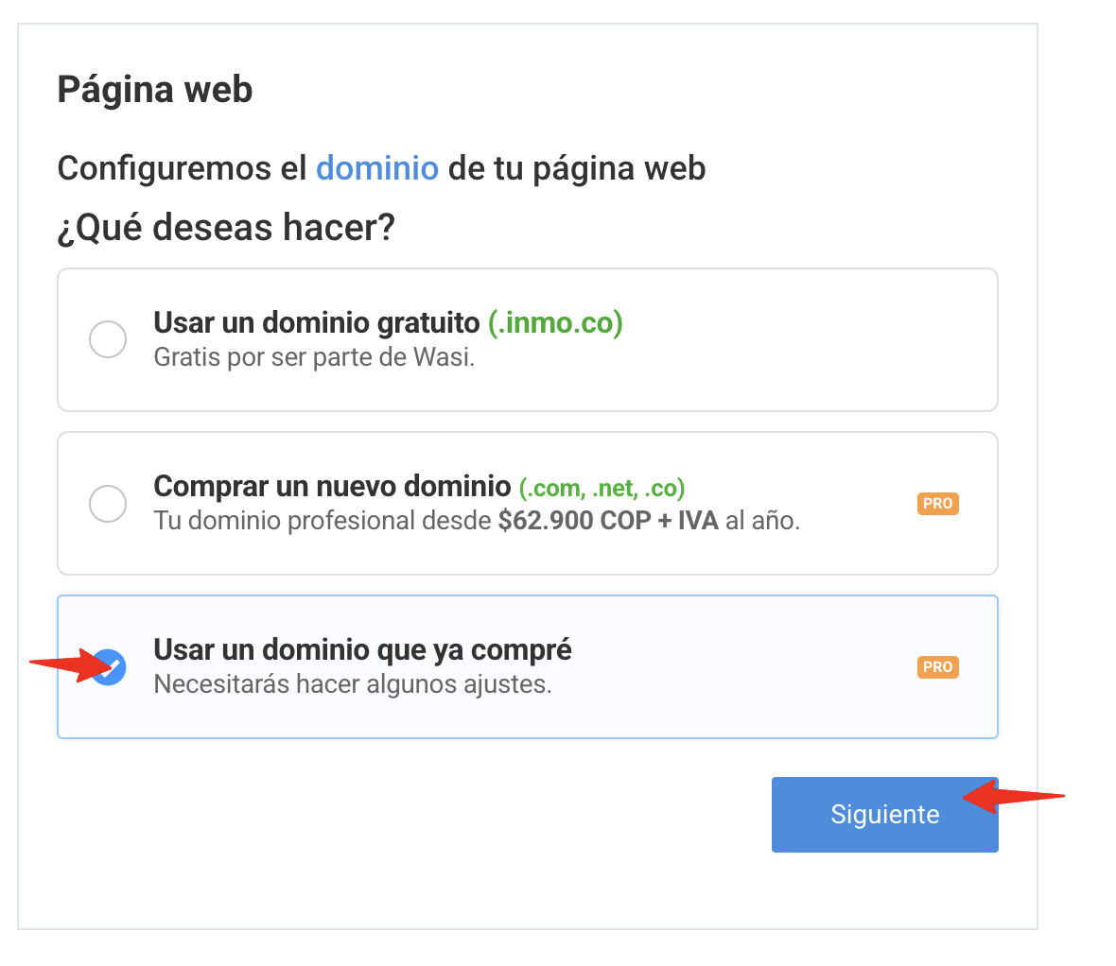
Task: Click the "Página web" heading
Action: [155, 90]
